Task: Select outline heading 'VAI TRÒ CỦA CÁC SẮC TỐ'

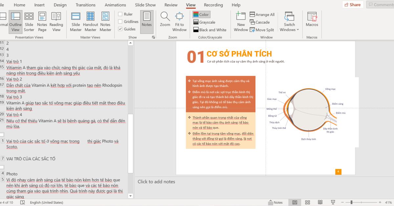Action: click(x=31, y=159)
